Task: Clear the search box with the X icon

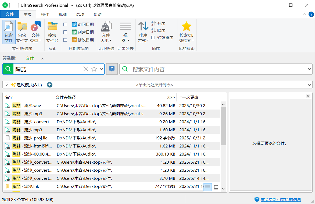Action: (85, 69)
